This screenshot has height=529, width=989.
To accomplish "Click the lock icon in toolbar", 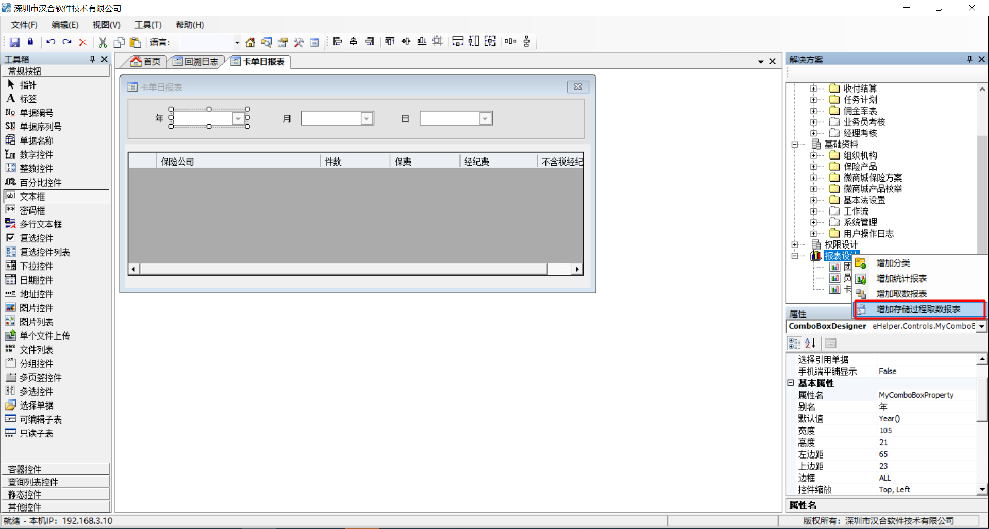I will [30, 42].
